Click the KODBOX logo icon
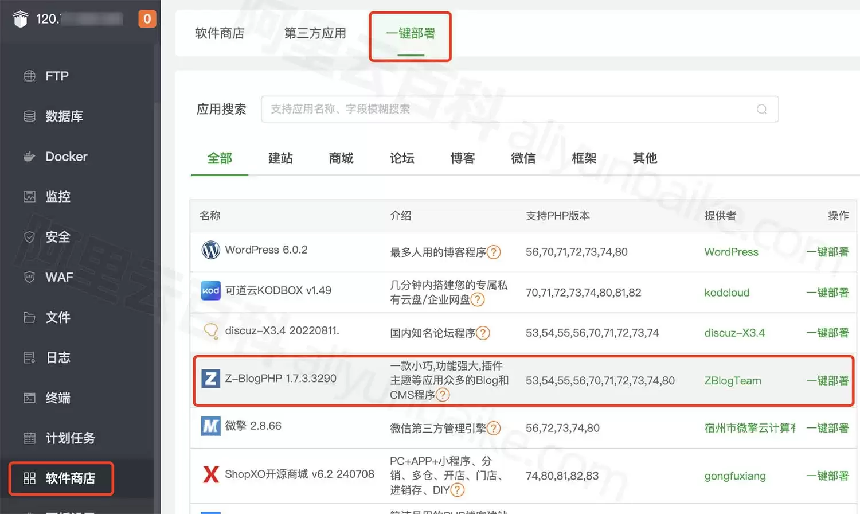Image resolution: width=860 pixels, height=514 pixels. (211, 291)
